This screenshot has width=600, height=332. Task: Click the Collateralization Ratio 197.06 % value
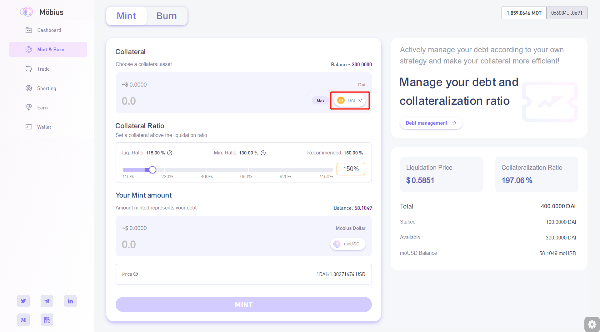coord(517,180)
